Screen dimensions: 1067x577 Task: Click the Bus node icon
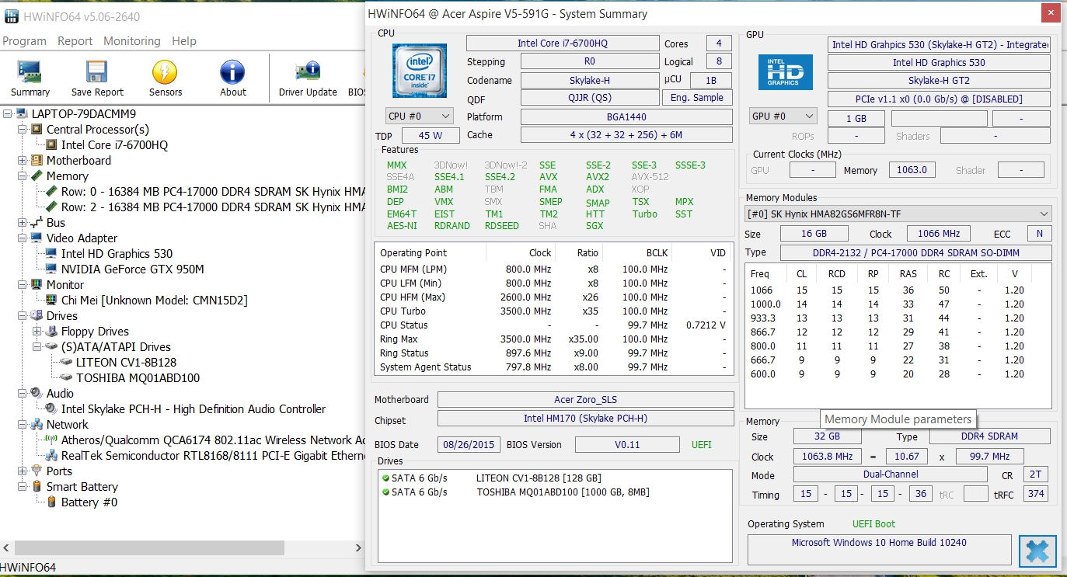tap(37, 223)
